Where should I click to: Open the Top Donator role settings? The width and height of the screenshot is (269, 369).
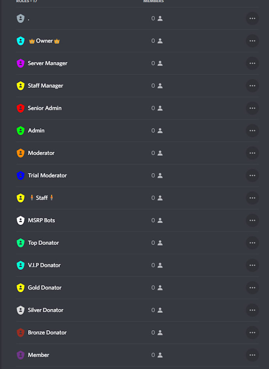(x=252, y=243)
